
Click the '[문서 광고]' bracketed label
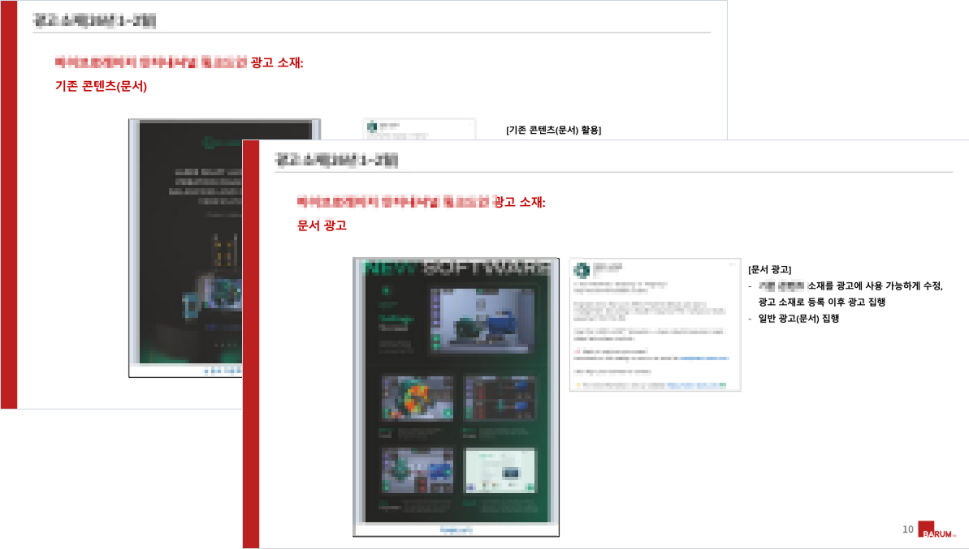click(x=769, y=269)
